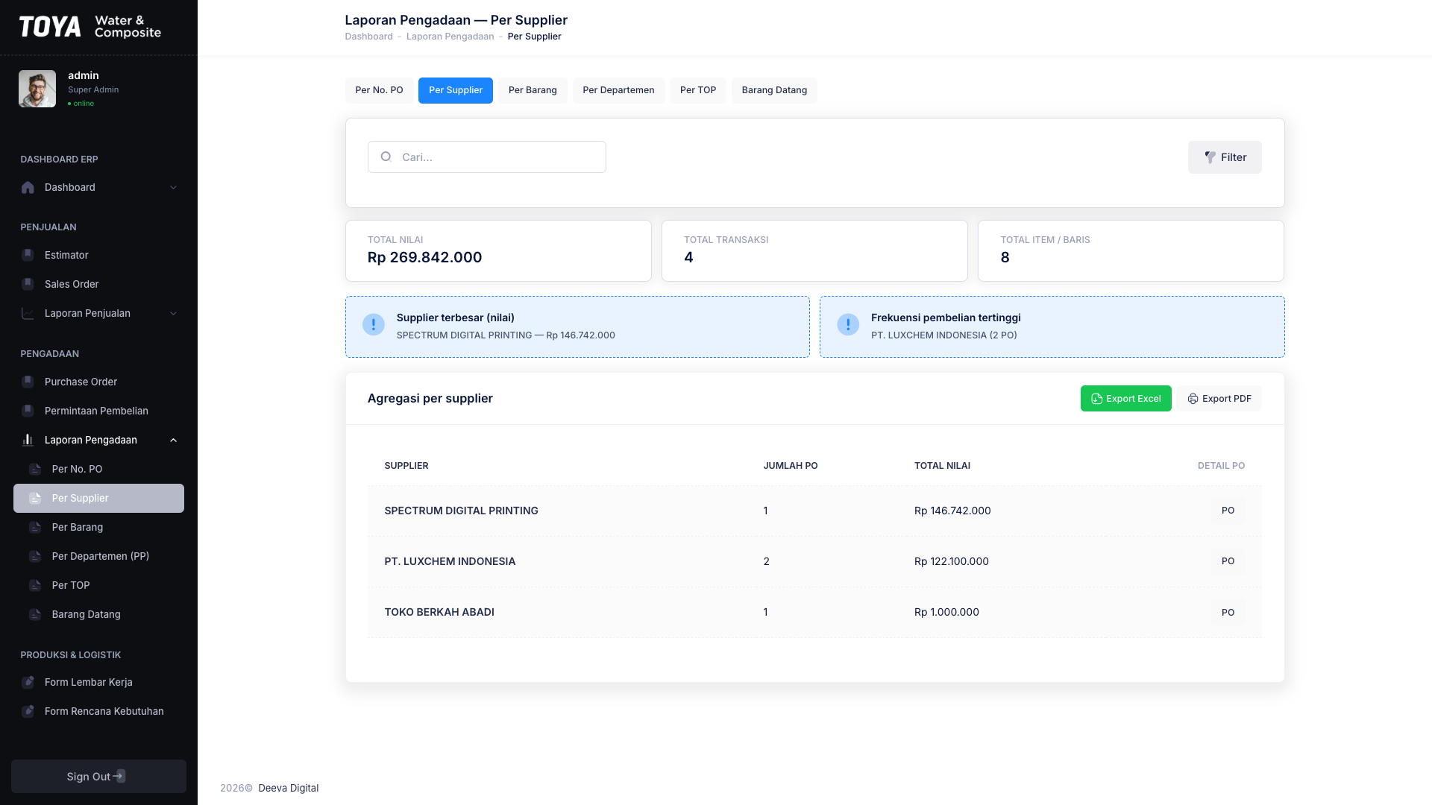Open Estimator menu in sidebar
This screenshot has width=1432, height=805.
[98, 255]
